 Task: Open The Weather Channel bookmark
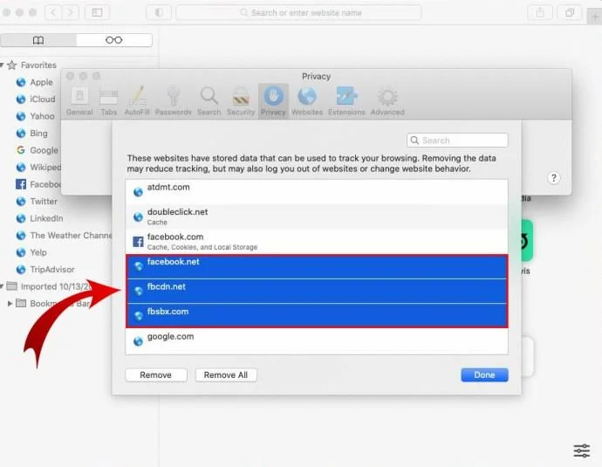(64, 236)
